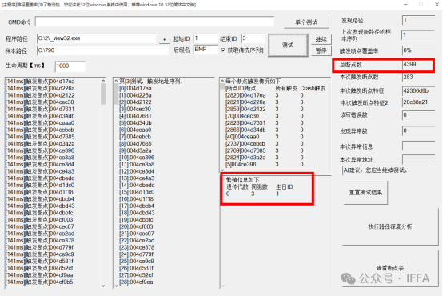Viewport: 443px width, 296px height.
Task: Select log row ending in 004ceaa0
Action: pos(40,123)
